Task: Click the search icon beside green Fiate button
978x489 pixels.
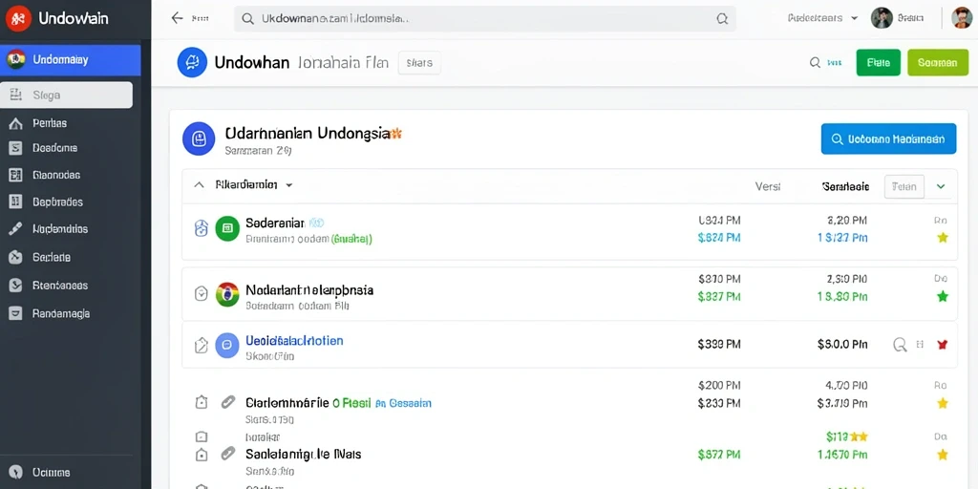Action: [x=815, y=62]
